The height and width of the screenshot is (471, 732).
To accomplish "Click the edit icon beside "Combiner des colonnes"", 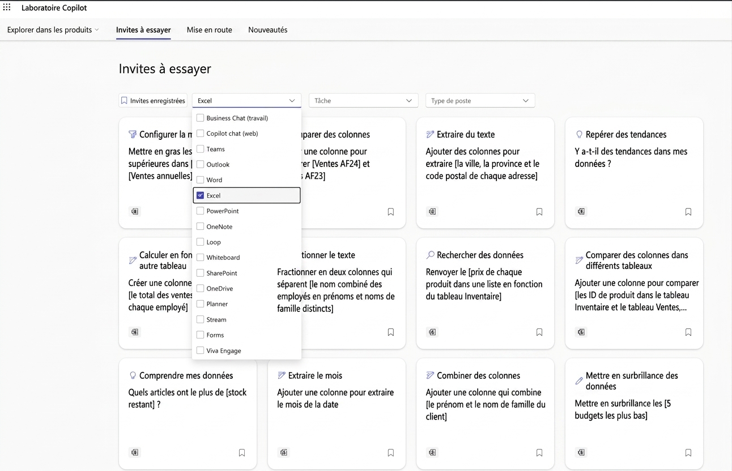I will 431,375.
